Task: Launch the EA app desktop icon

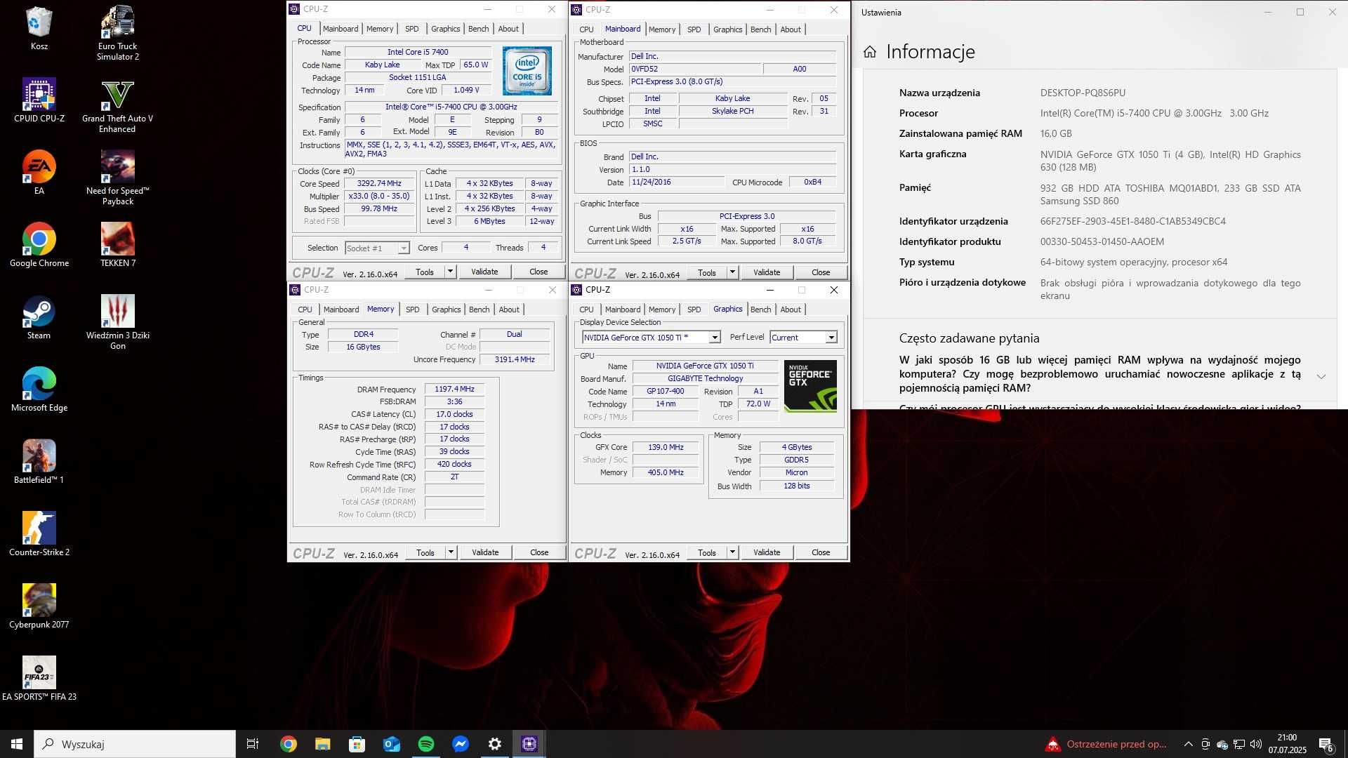Action: 39,173
